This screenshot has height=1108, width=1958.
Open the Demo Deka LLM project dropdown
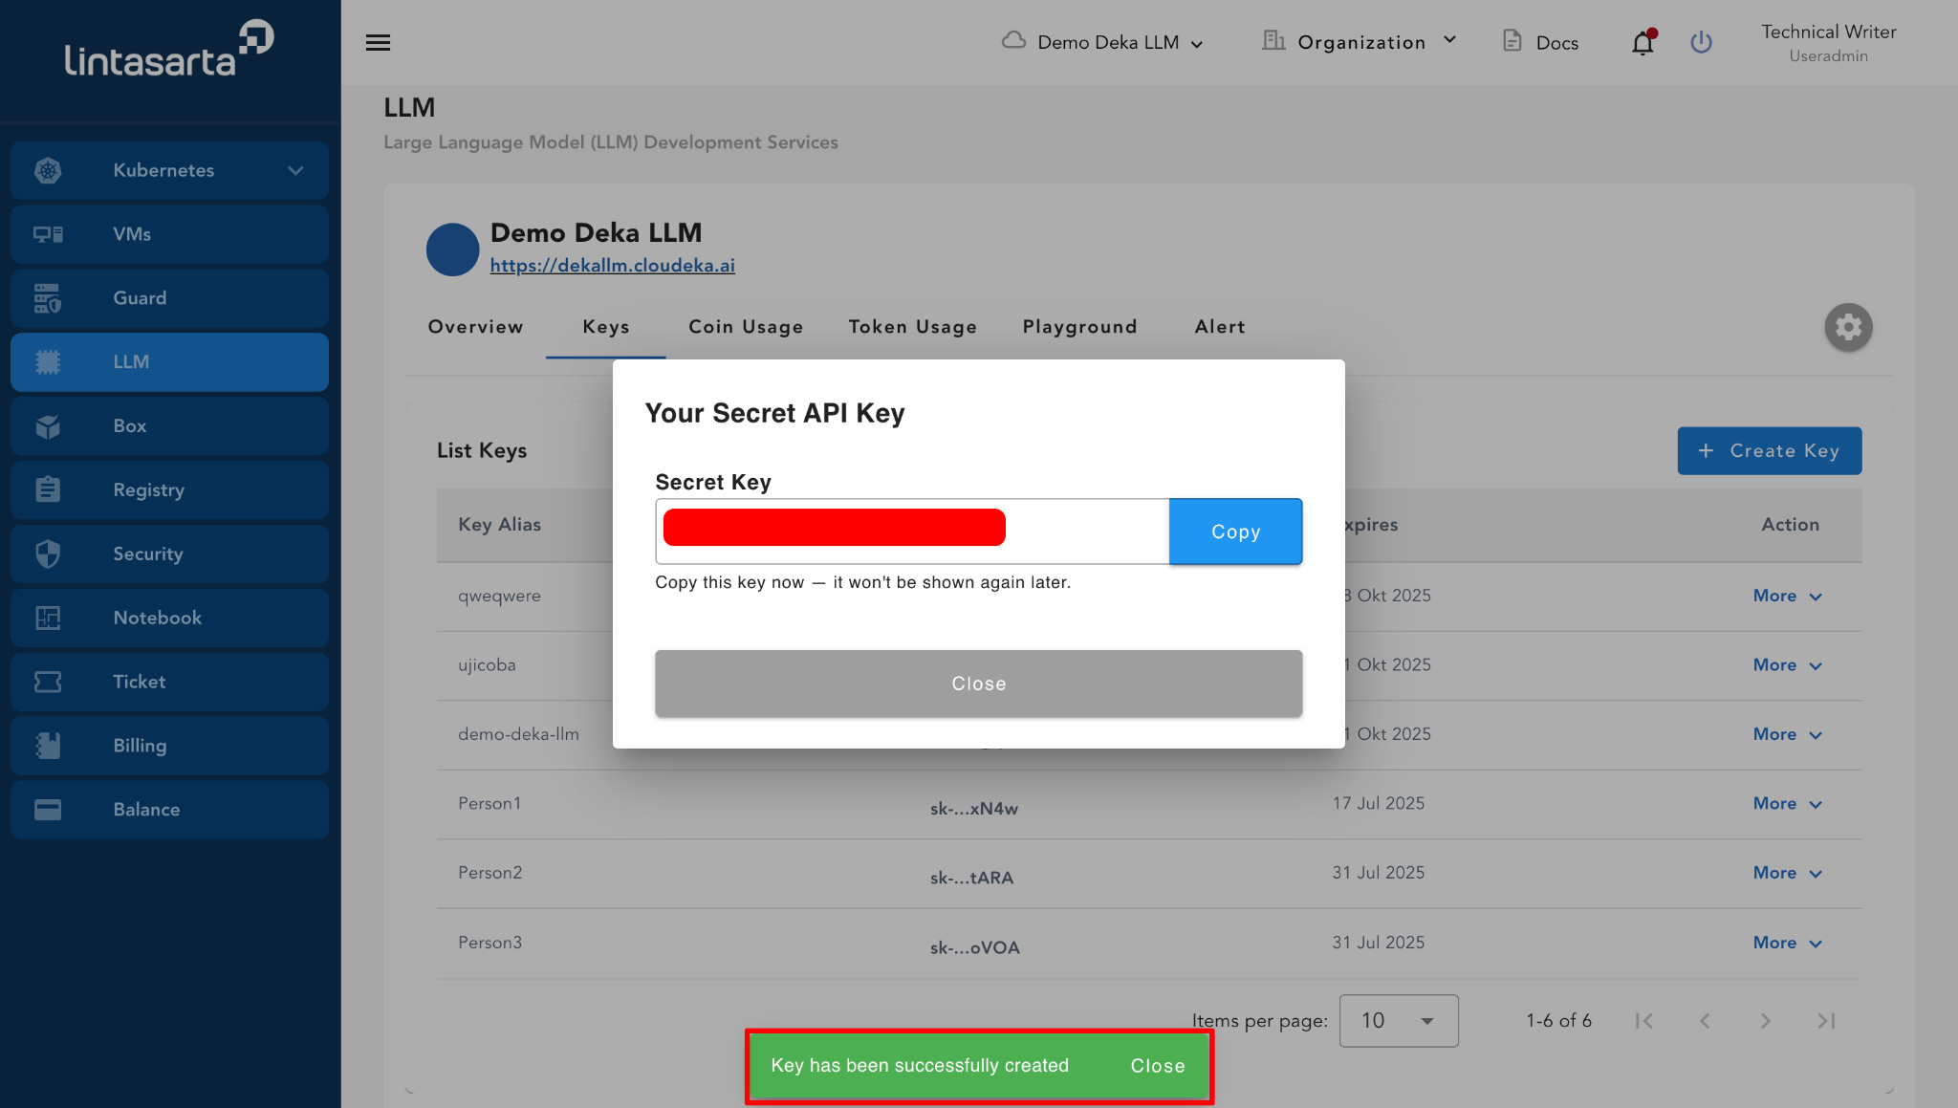tap(1102, 43)
